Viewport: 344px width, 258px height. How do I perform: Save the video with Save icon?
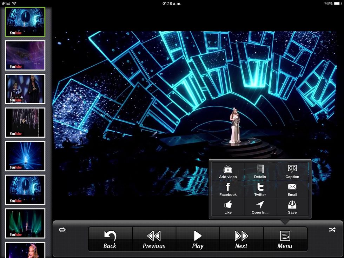pos(292,207)
